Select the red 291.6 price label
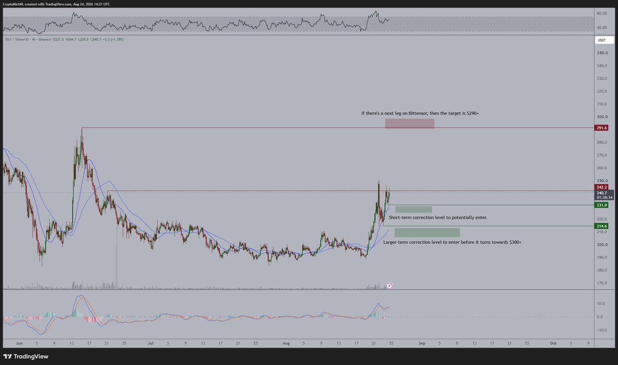Viewport: 618px width, 365px height. (602, 128)
